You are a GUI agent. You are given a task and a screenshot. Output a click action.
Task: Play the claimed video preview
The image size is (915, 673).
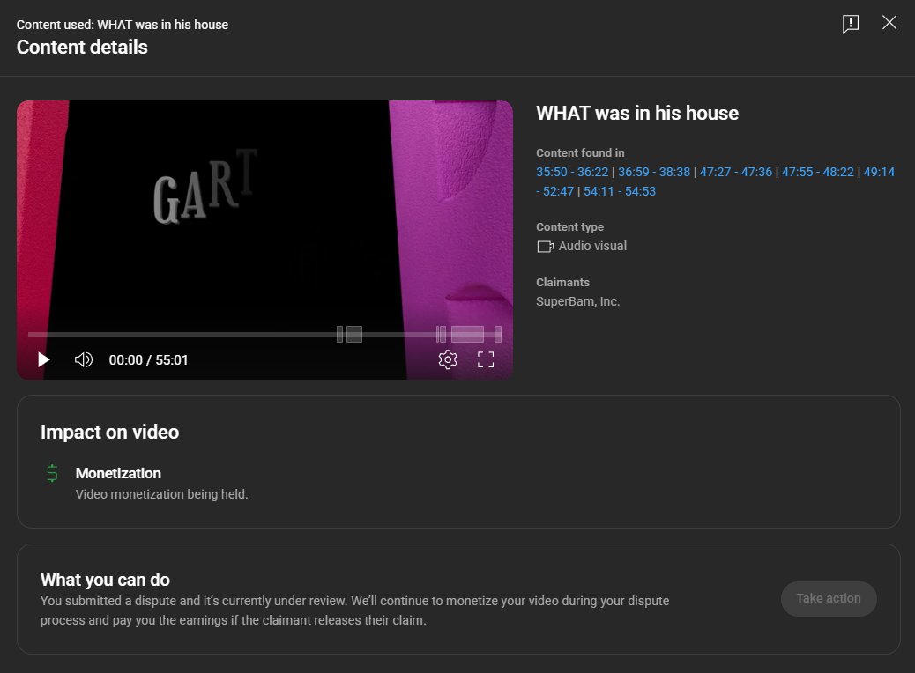(43, 359)
